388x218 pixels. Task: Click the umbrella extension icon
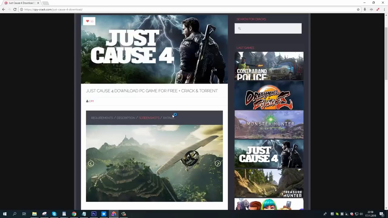[371, 9]
